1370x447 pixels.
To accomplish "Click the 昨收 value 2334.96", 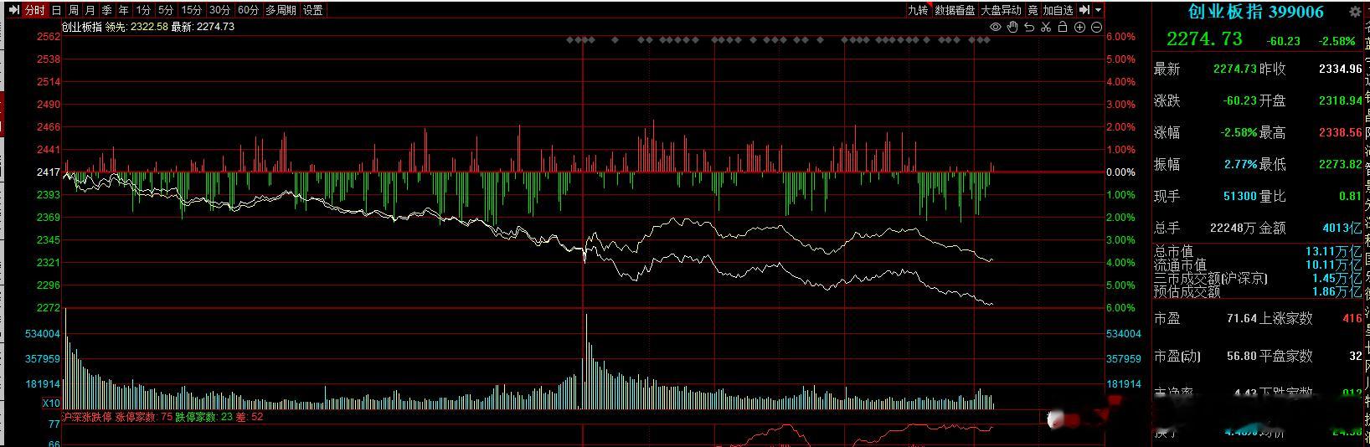I will (x=1340, y=69).
